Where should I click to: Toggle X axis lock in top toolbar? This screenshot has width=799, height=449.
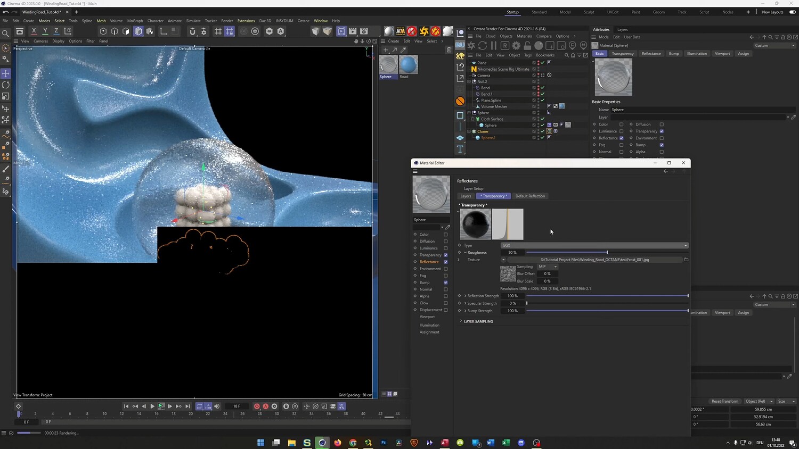click(34, 31)
